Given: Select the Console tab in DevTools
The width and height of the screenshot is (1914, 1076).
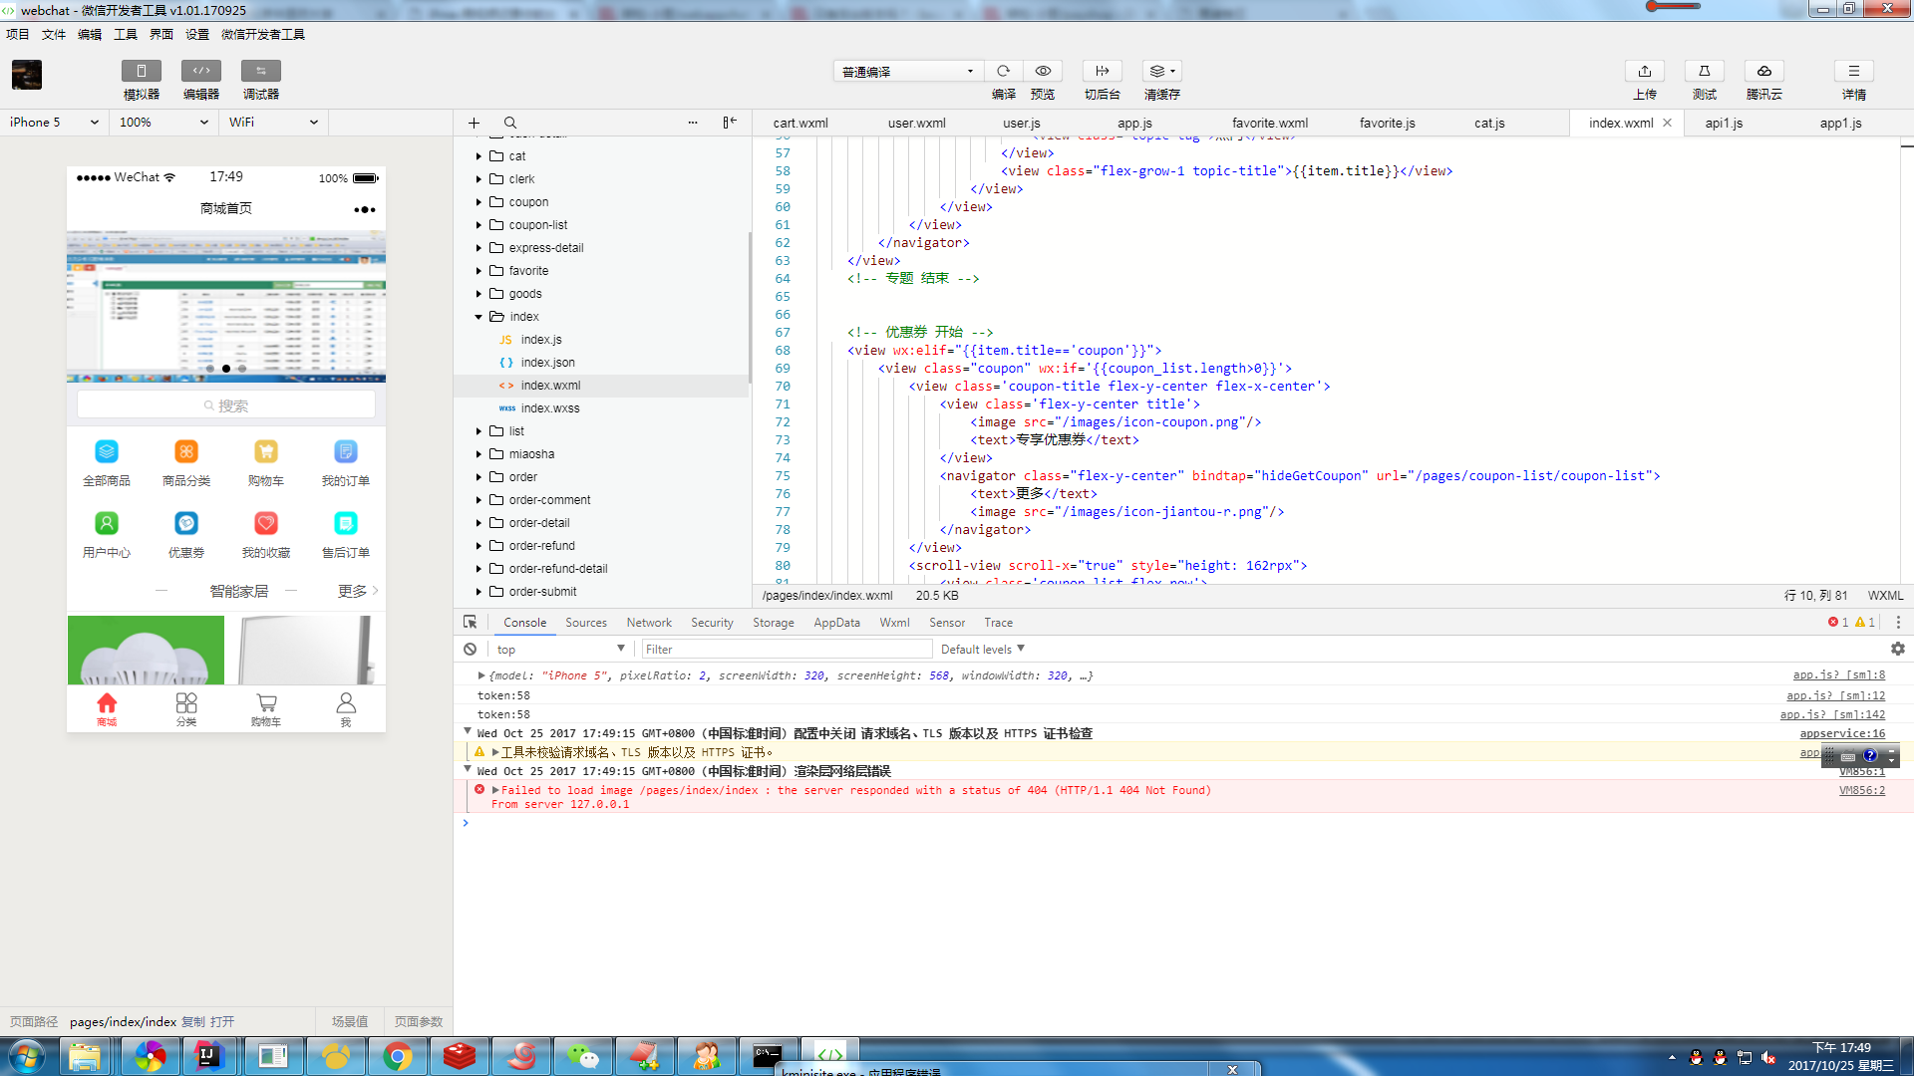Looking at the screenshot, I should (524, 622).
